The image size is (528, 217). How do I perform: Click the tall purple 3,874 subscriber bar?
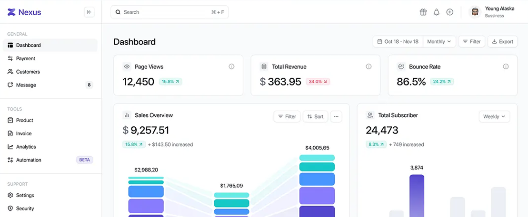[x=417, y=195]
